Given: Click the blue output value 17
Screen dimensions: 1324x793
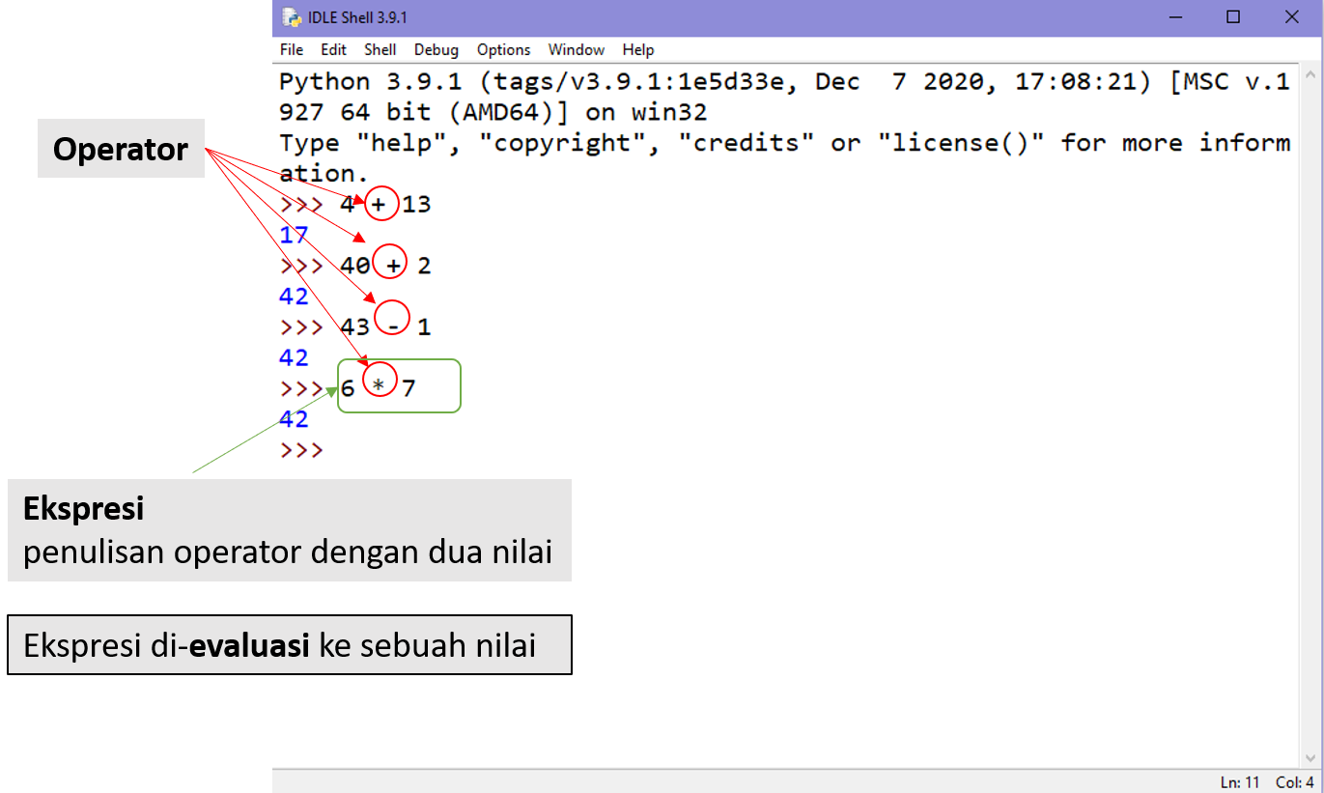Looking at the screenshot, I should coord(294,235).
